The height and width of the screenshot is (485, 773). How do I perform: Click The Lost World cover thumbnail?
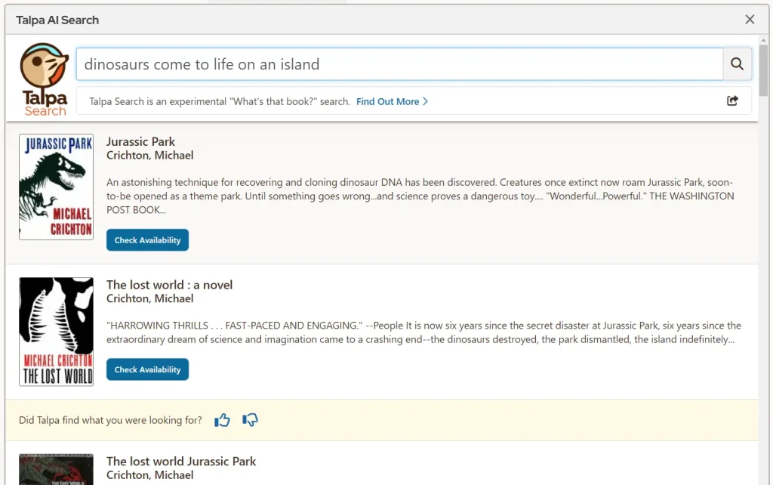point(56,331)
